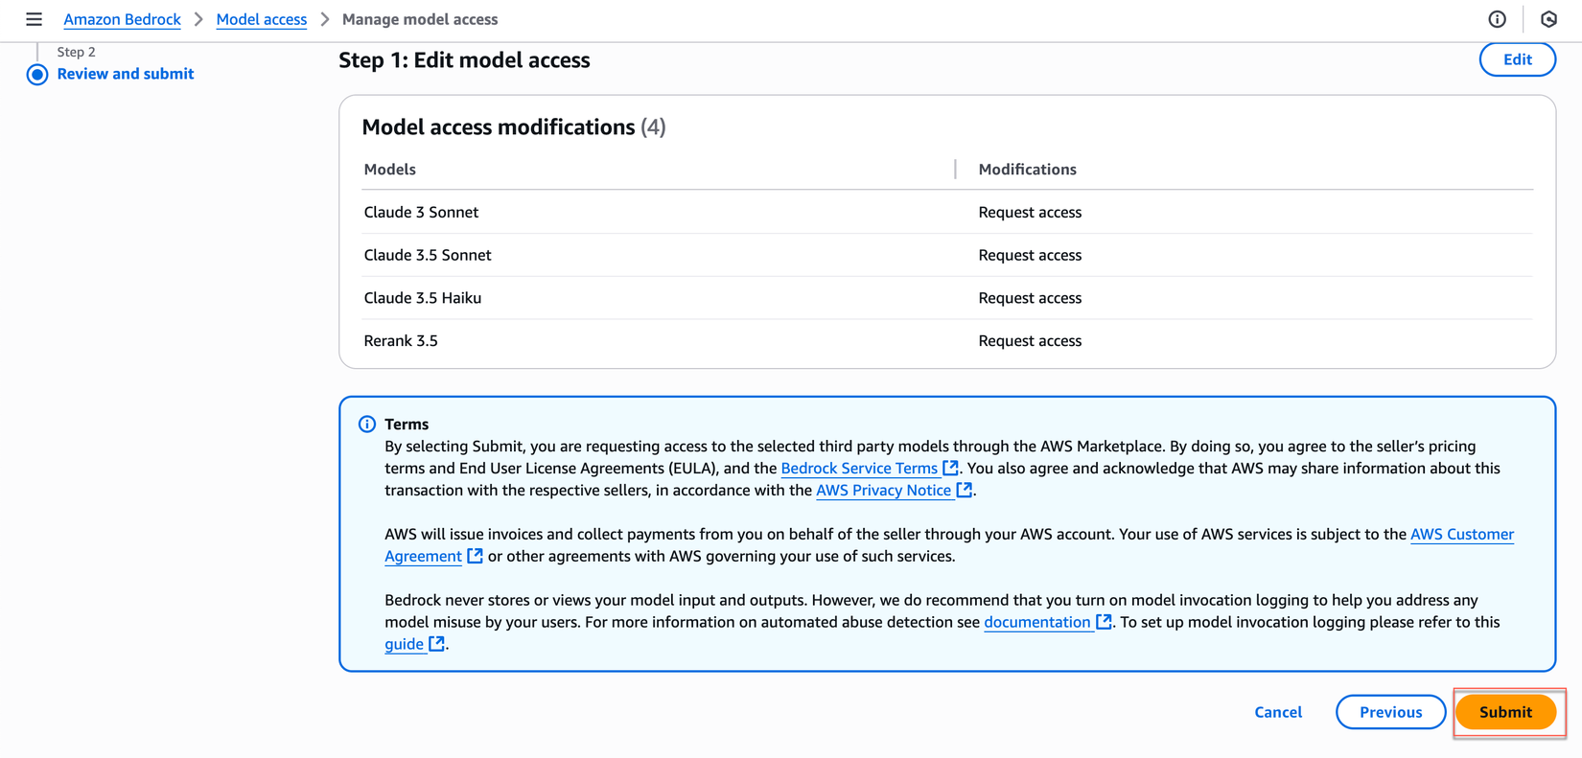The width and height of the screenshot is (1582, 758).
Task: Click the hexagon clock icon at top right
Action: [1548, 19]
